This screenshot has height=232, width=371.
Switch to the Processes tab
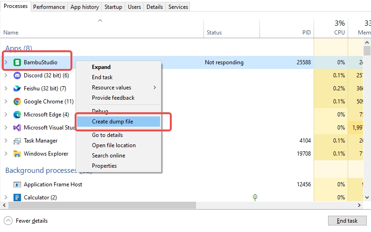click(x=15, y=6)
